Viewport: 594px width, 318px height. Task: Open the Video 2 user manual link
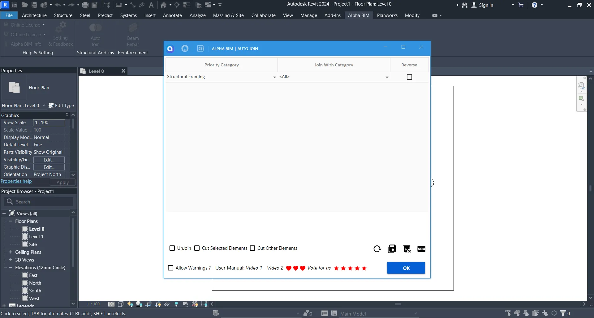pyautogui.click(x=275, y=268)
